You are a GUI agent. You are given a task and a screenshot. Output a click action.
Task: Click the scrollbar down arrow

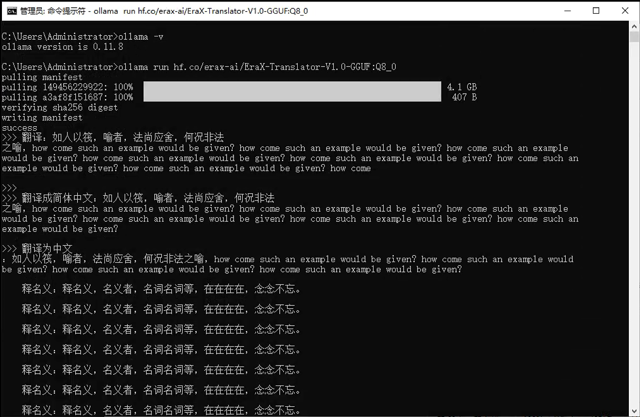634,411
